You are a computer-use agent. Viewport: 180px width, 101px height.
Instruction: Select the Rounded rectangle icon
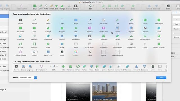[20, 28]
